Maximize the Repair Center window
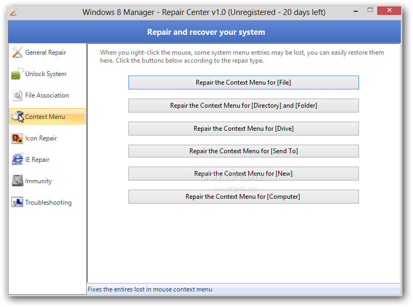The height and width of the screenshot is (307, 413). [370, 10]
